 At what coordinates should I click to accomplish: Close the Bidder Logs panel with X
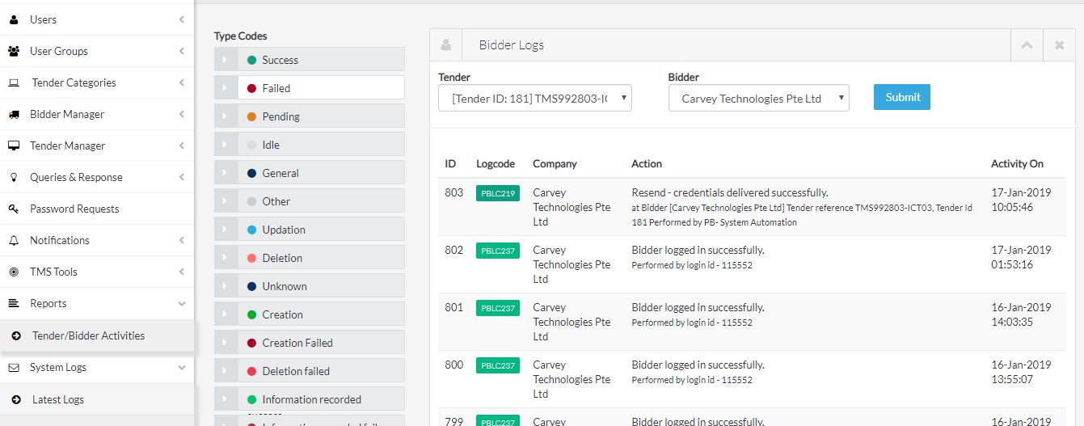coord(1059,45)
